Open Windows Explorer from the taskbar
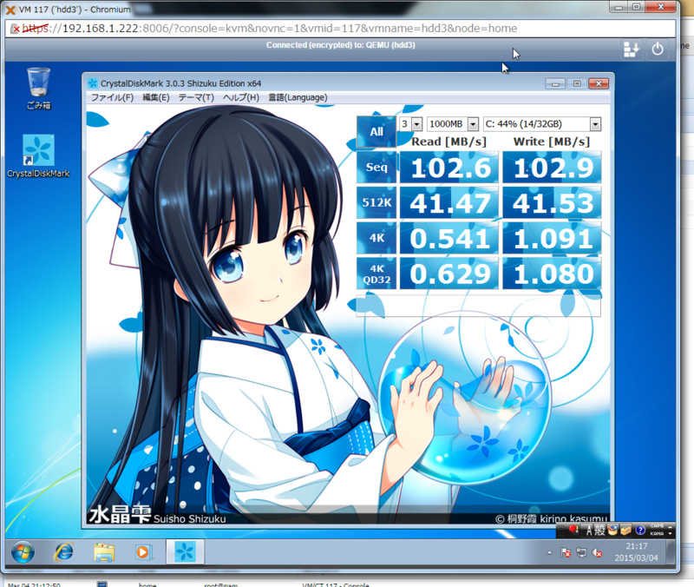The width and height of the screenshot is (694, 587). click(104, 552)
